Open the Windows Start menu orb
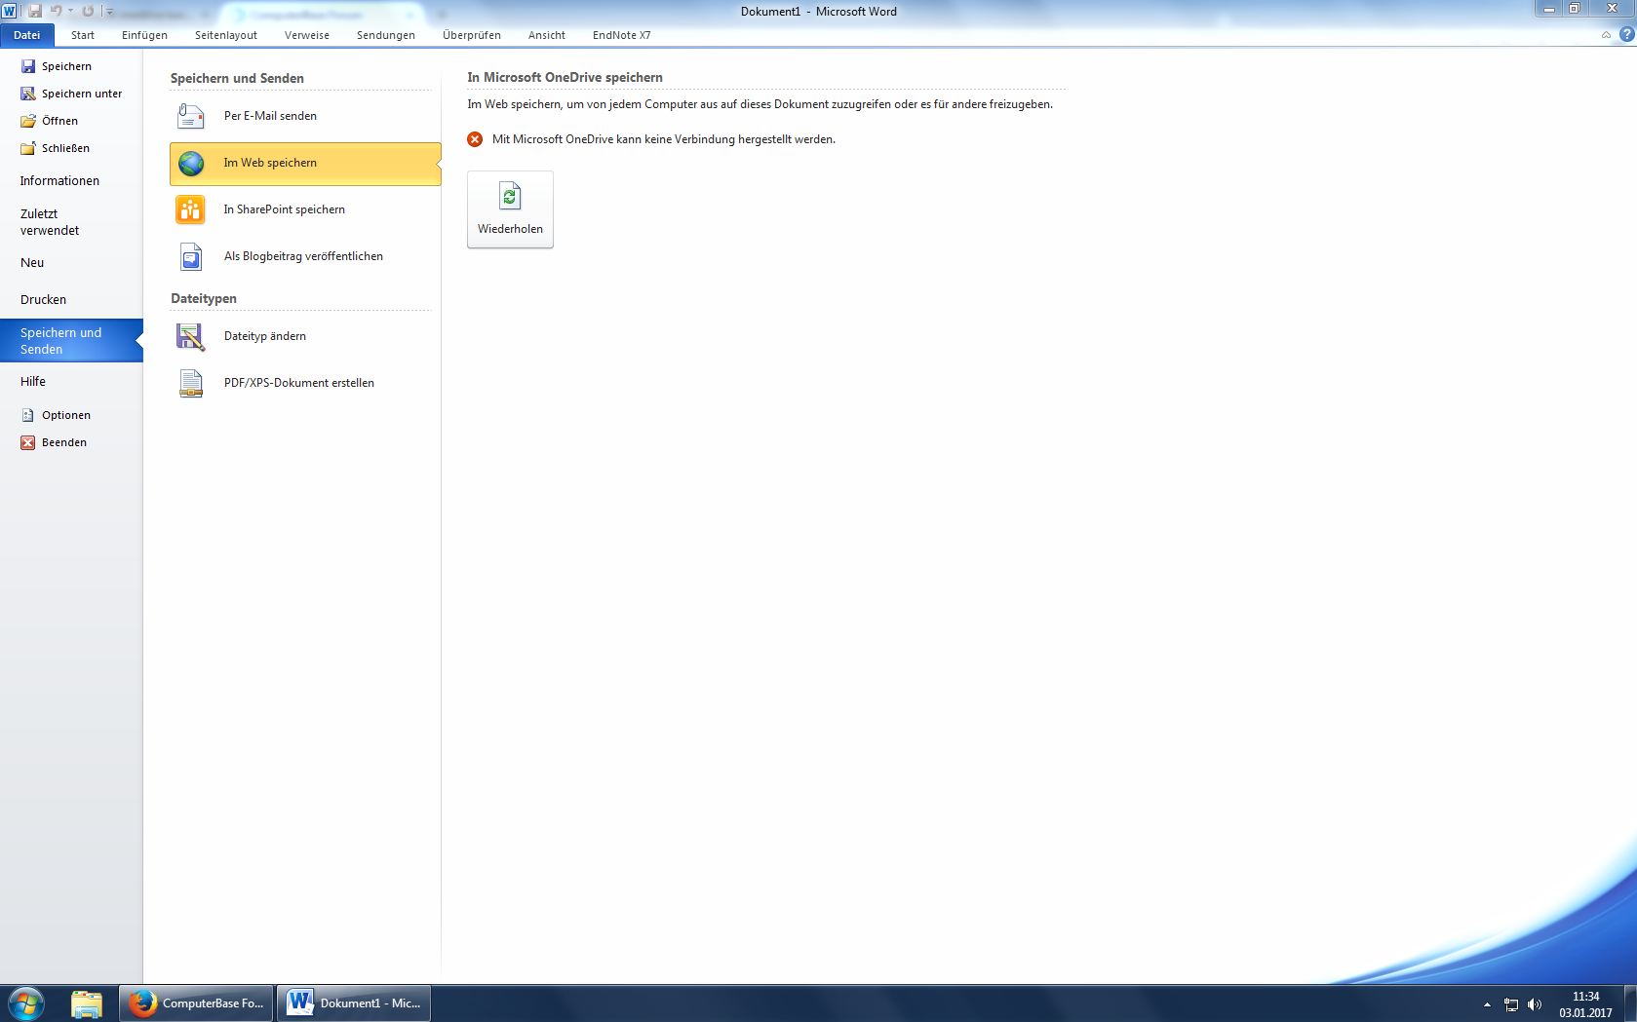The image size is (1637, 1022). [x=26, y=1003]
